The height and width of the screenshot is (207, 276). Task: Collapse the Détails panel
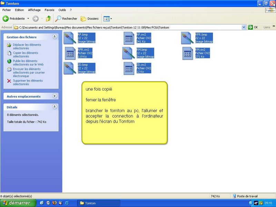pyautogui.click(x=55, y=107)
